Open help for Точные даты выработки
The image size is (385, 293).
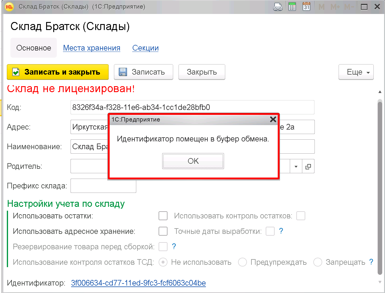[281, 231]
